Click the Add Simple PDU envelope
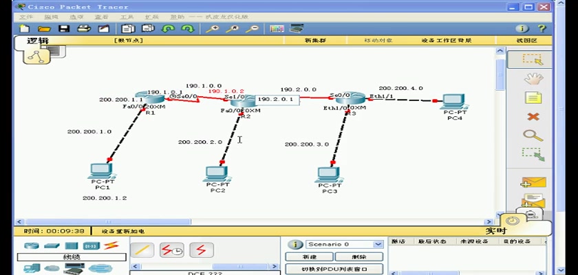The width and height of the screenshot is (578, 275). point(532,181)
